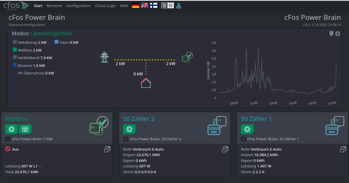
Task: Choose the Finnish flag language icon
Action: tap(154, 6)
